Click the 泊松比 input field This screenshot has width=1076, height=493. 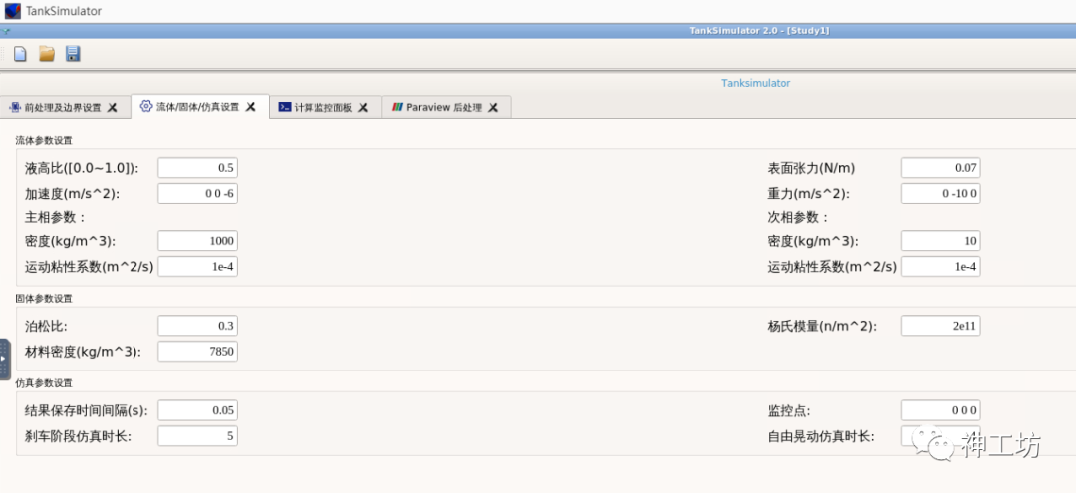tap(197, 326)
